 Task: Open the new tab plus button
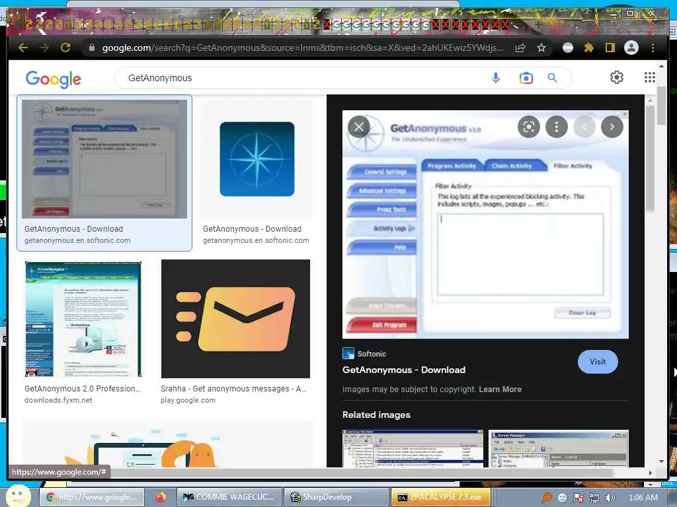click(x=539, y=24)
